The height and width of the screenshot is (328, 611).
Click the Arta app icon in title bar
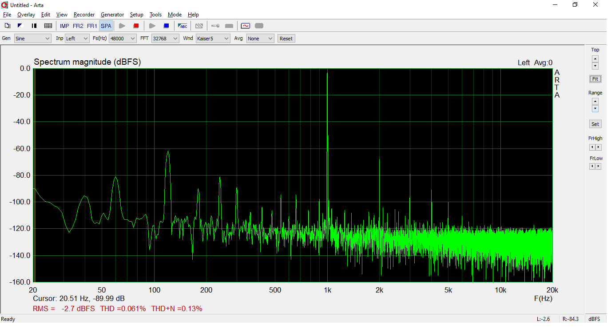click(x=4, y=5)
